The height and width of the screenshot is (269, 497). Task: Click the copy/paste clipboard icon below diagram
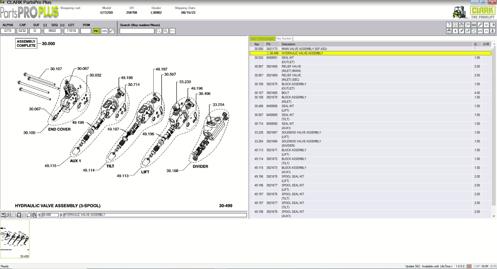34,215
